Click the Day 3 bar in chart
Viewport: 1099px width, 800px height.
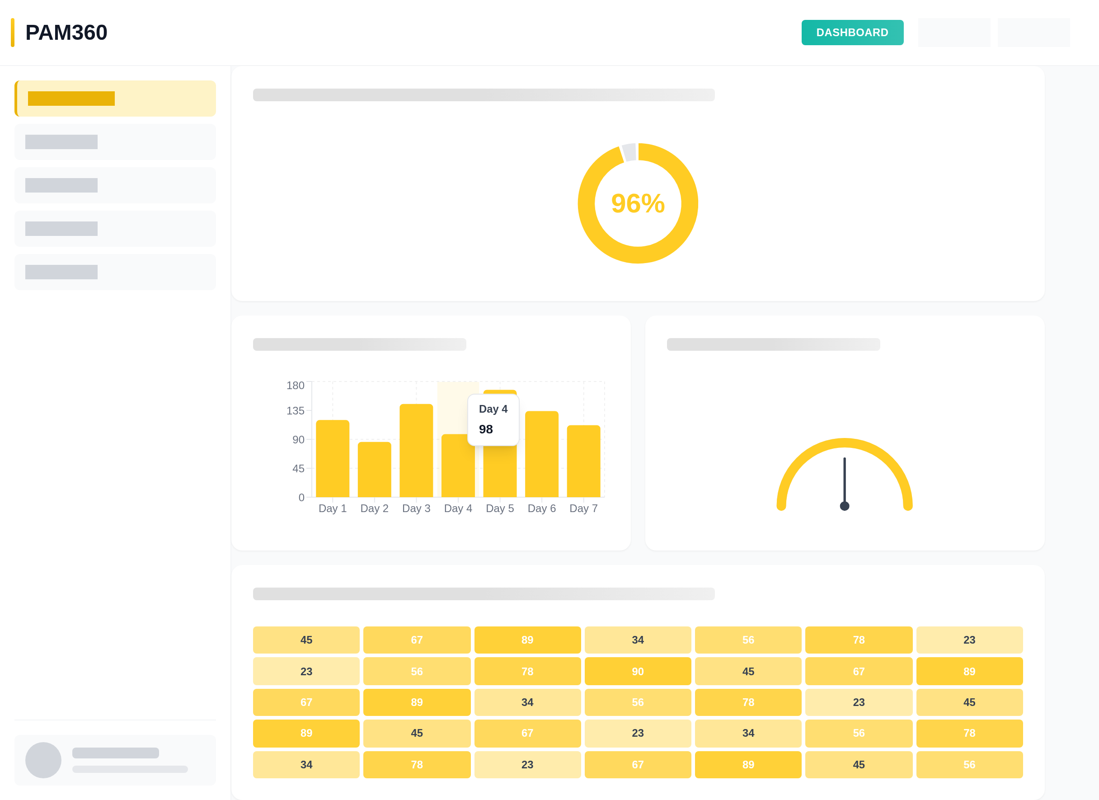pyautogui.click(x=416, y=450)
